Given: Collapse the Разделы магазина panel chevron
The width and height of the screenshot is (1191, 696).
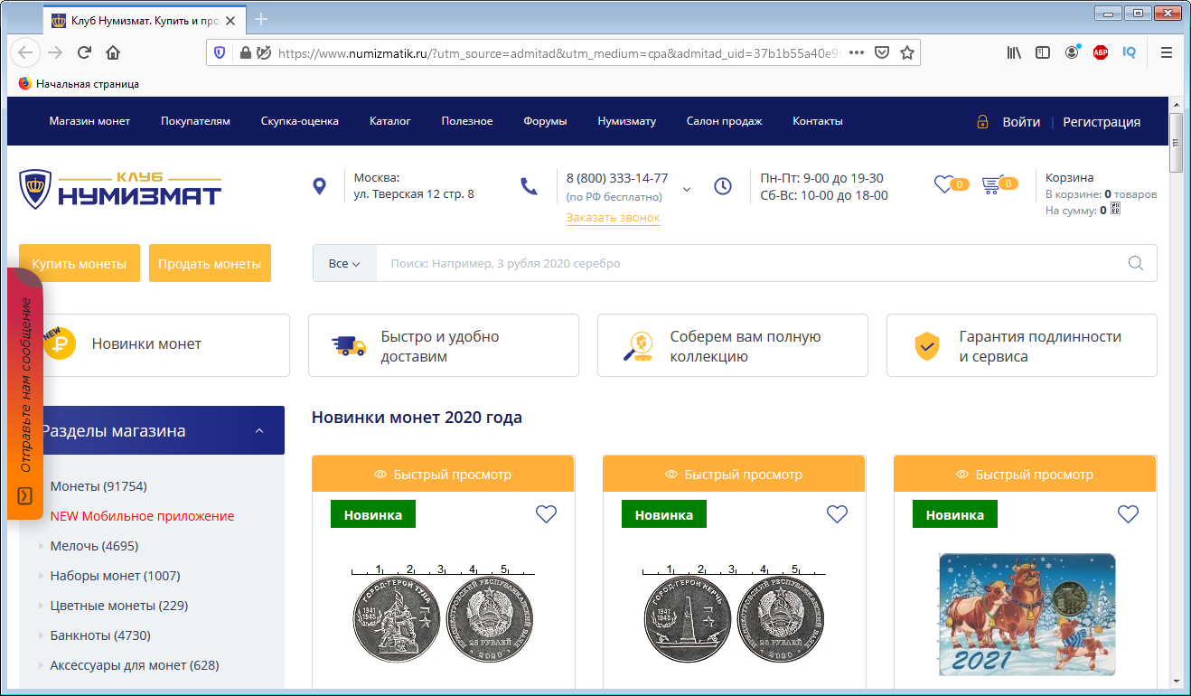Looking at the screenshot, I should [259, 431].
